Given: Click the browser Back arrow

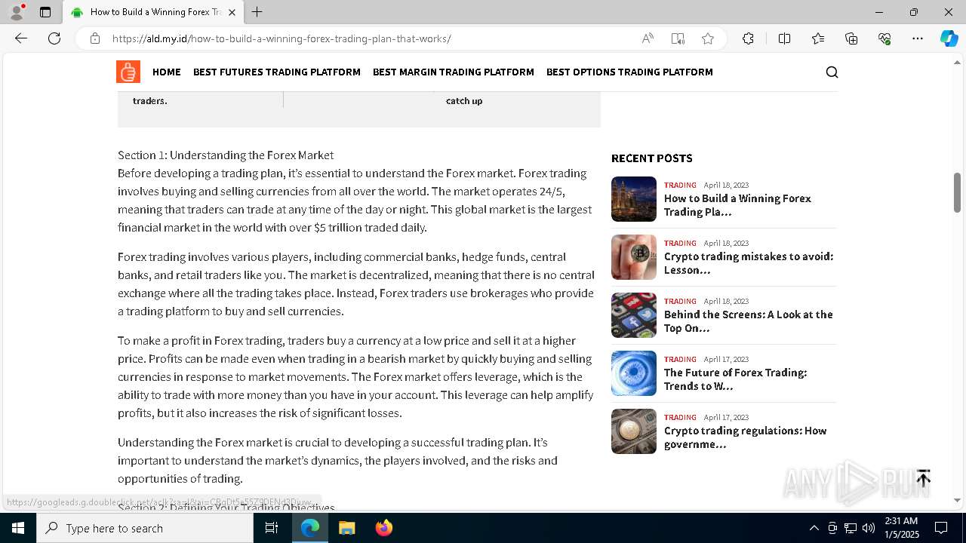Looking at the screenshot, I should click(x=21, y=38).
